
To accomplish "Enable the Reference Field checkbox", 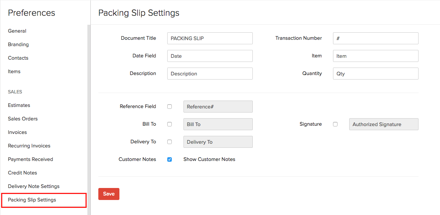I will pos(170,107).
